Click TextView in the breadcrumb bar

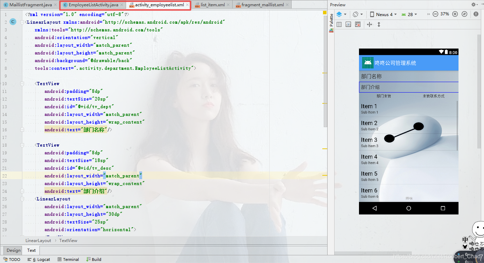coord(68,240)
